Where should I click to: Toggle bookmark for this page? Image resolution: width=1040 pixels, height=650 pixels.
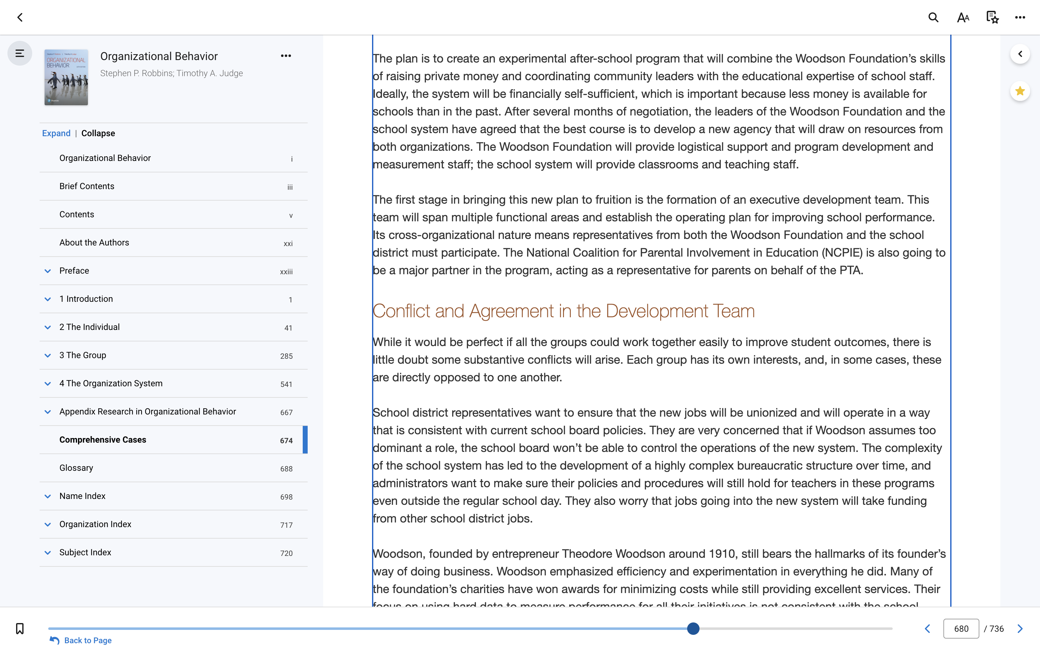click(x=20, y=629)
